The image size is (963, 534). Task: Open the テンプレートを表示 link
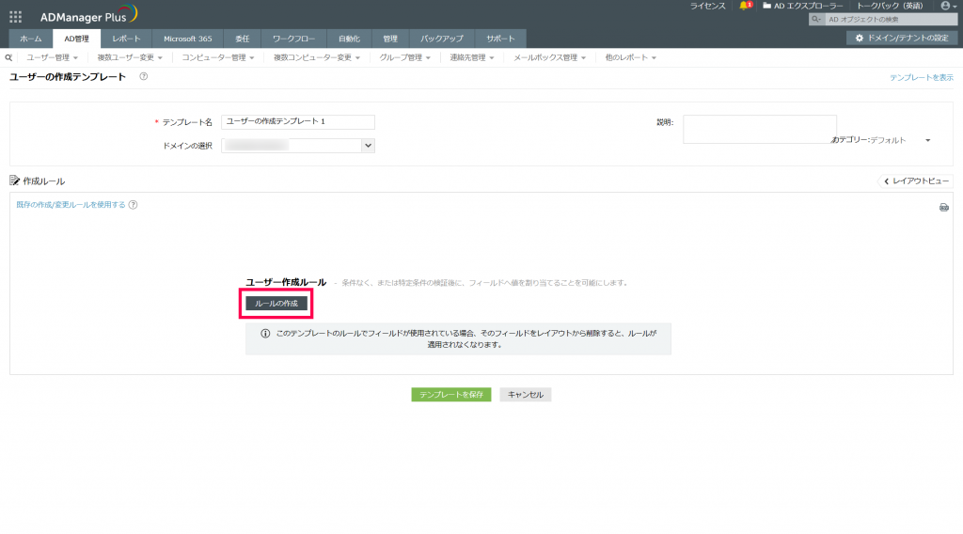[x=922, y=77]
